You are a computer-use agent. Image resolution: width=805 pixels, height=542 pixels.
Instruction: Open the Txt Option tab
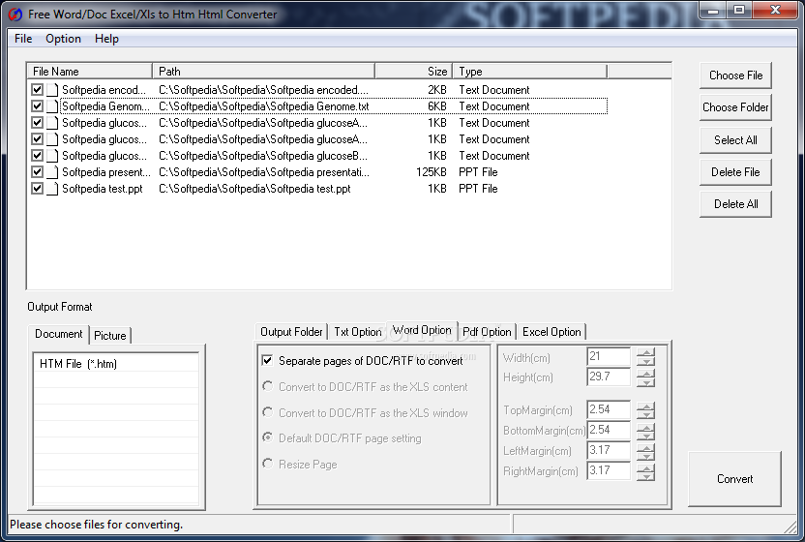[x=357, y=332]
